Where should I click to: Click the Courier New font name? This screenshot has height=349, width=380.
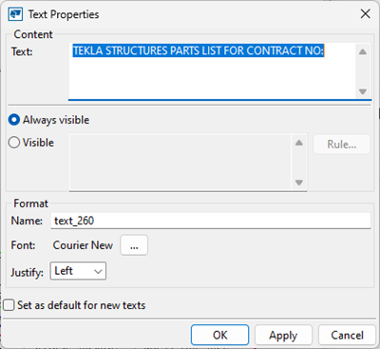83,245
